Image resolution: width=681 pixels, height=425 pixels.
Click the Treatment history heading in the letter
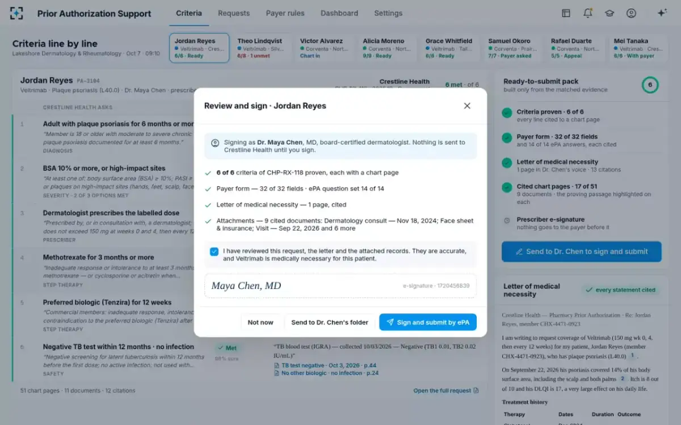point(525,402)
